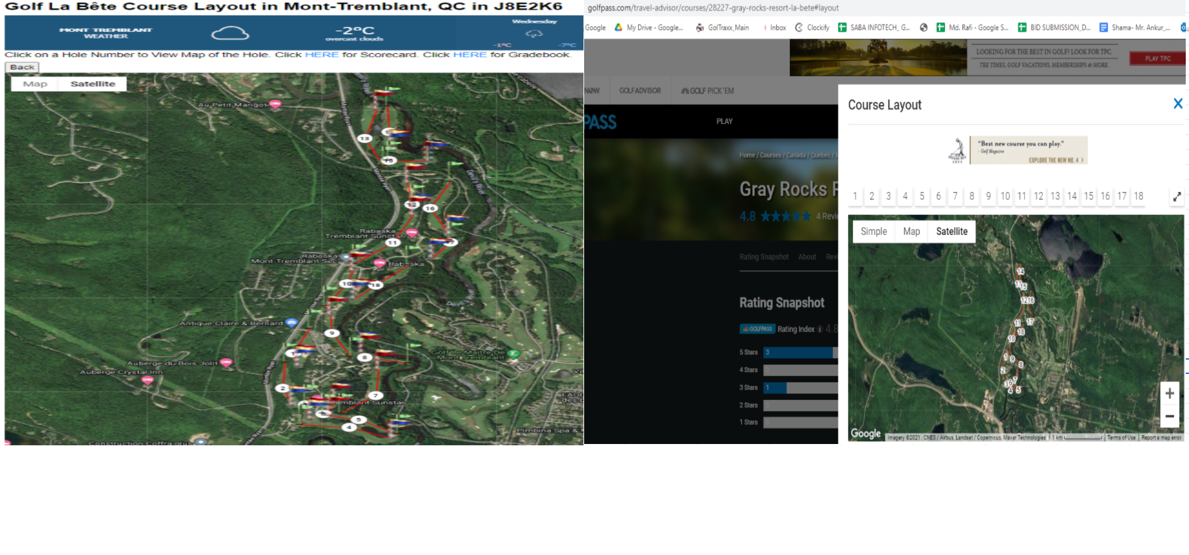Viewport: 1189px width, 555px height.
Task: Select the Auberge du Bois Joli pin
Action: pos(226,363)
